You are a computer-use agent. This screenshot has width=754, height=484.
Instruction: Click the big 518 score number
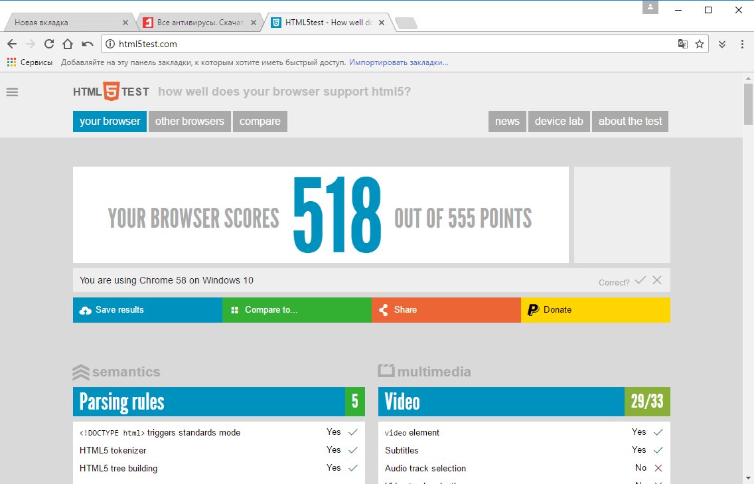[337, 215]
